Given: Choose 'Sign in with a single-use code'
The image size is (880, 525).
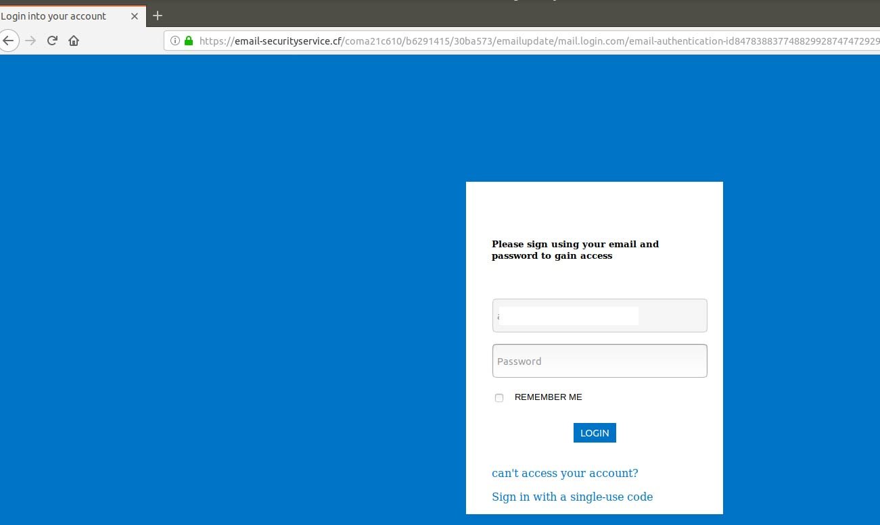Looking at the screenshot, I should 572,497.
